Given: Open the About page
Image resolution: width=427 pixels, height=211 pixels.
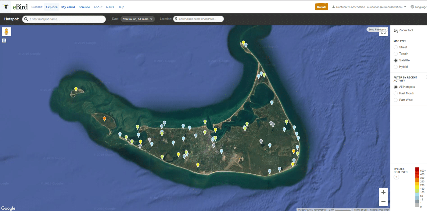Looking at the screenshot, I should click(98, 7).
